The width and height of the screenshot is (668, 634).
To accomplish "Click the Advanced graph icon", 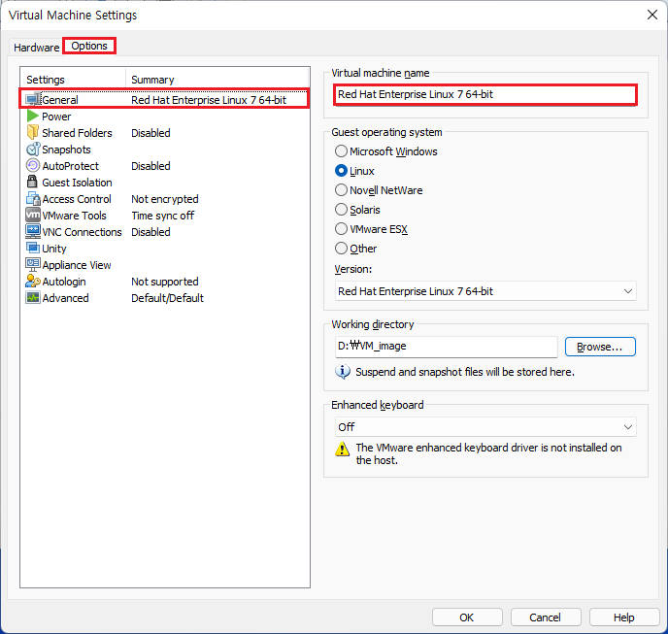I will point(33,297).
